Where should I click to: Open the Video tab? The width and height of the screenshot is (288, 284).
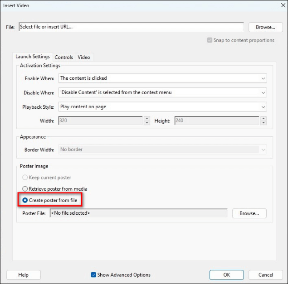coord(84,57)
